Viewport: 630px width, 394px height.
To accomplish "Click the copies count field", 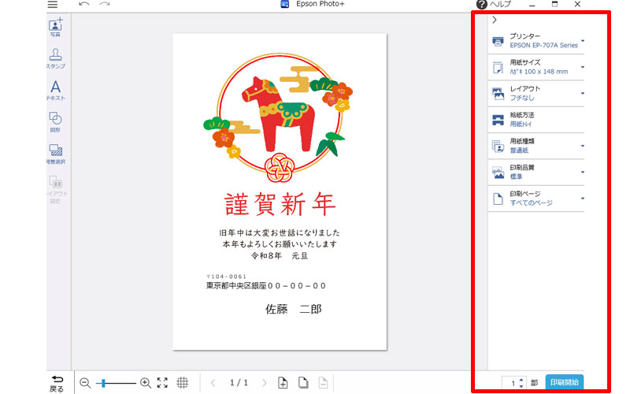I will coord(510,383).
